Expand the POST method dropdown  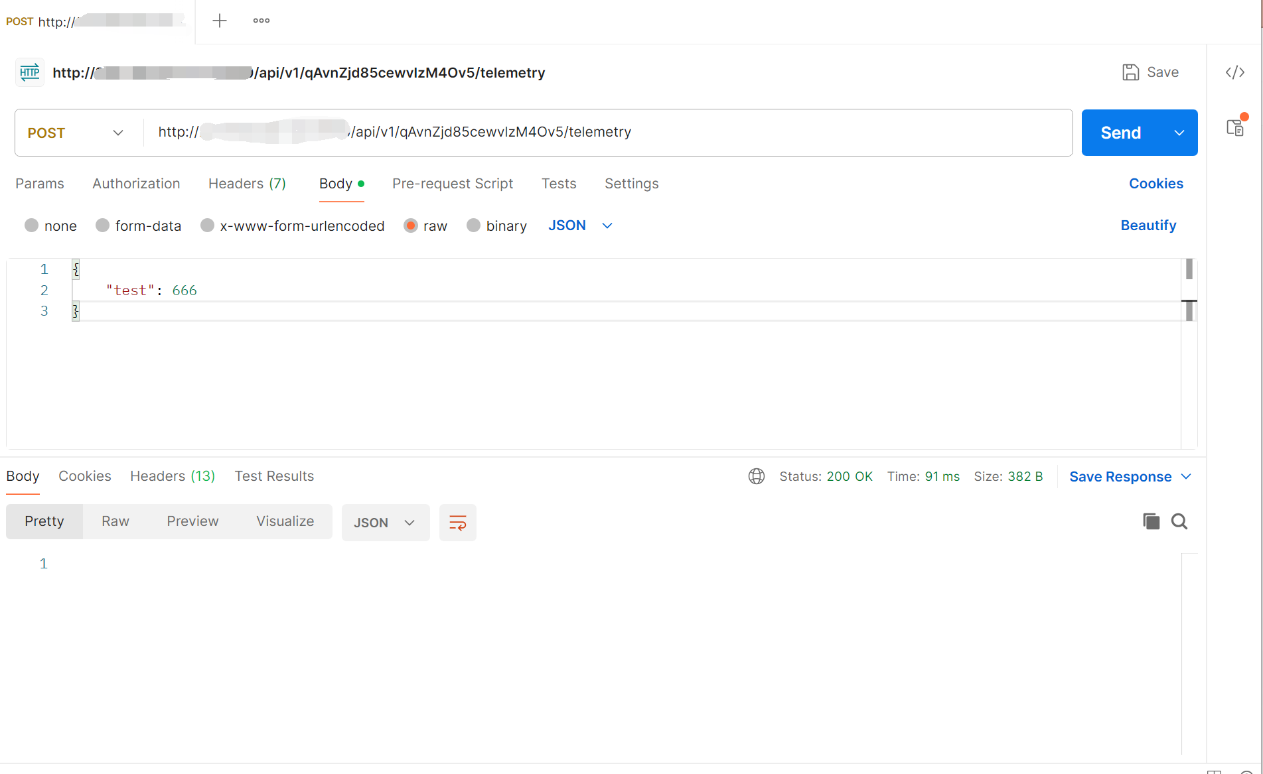(x=76, y=133)
